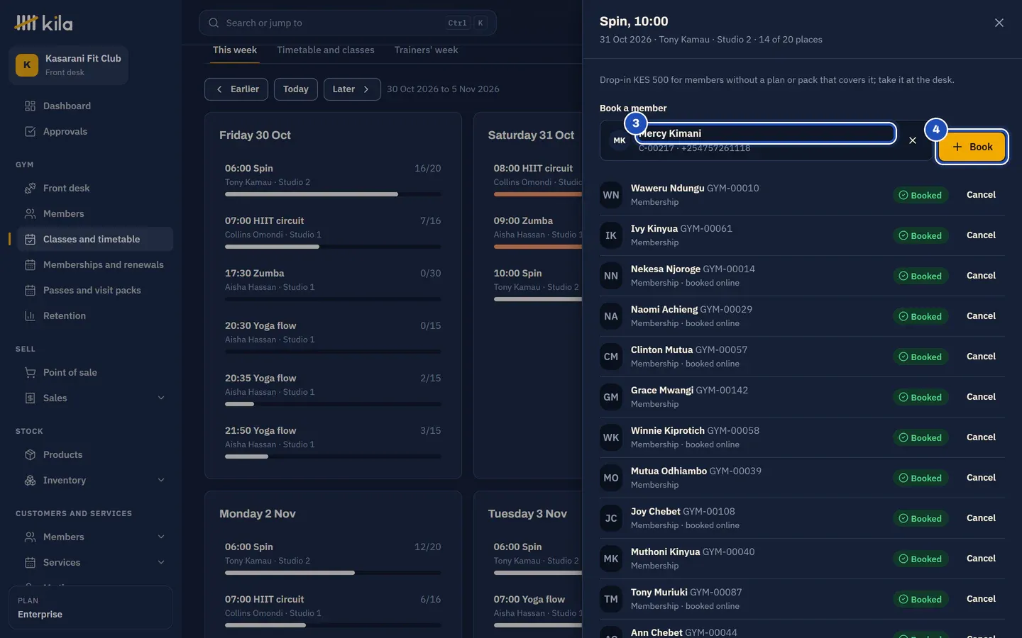Jump to Today

coord(295,89)
